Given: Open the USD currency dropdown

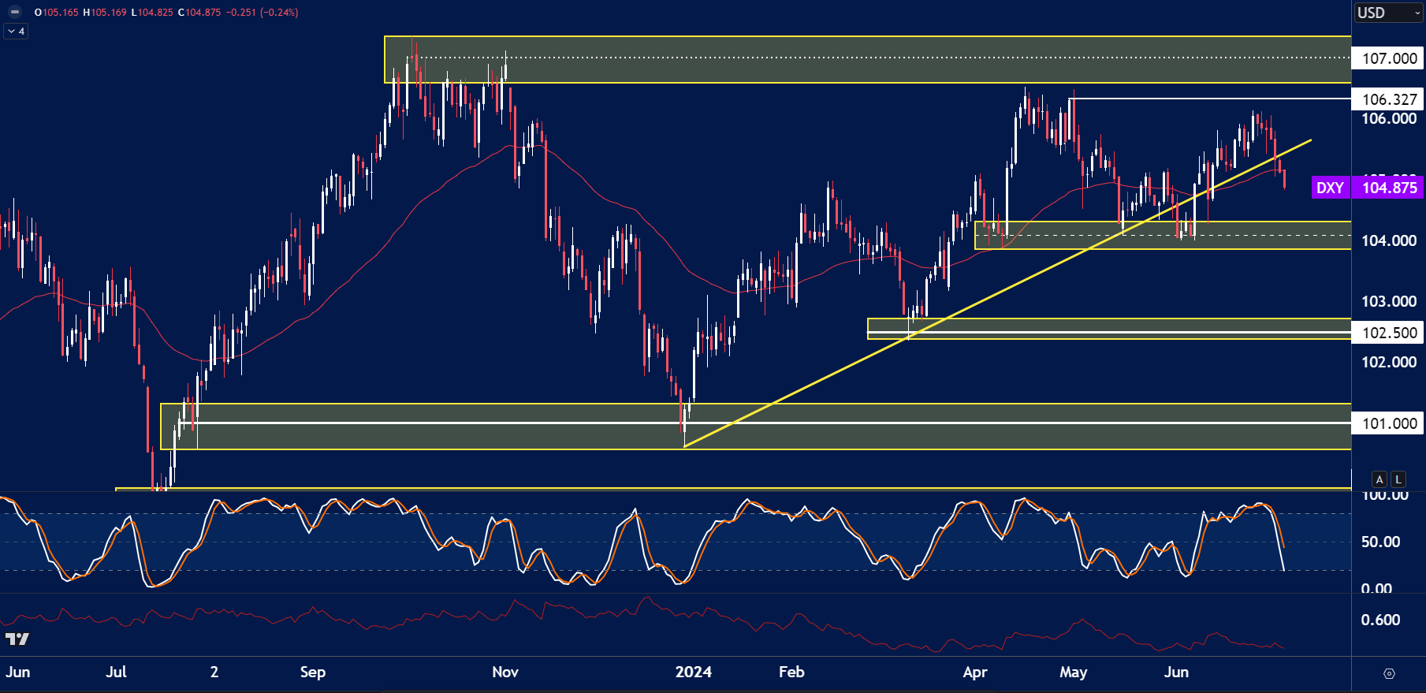Looking at the screenshot, I should [x=1389, y=13].
